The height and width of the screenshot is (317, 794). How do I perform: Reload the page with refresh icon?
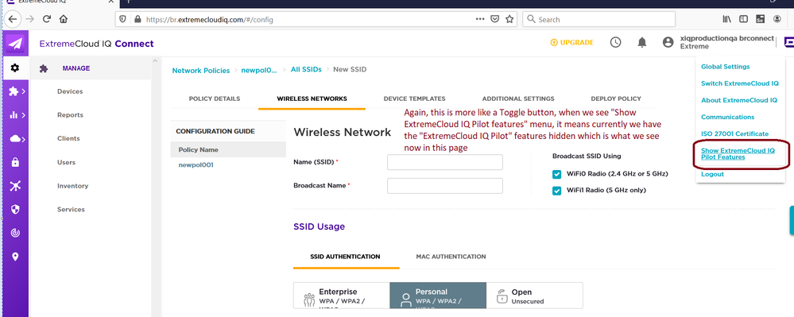47,19
